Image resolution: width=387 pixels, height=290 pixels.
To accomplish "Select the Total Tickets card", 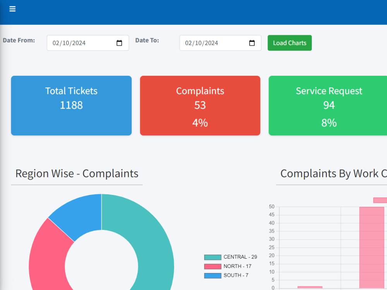I will pos(71,106).
